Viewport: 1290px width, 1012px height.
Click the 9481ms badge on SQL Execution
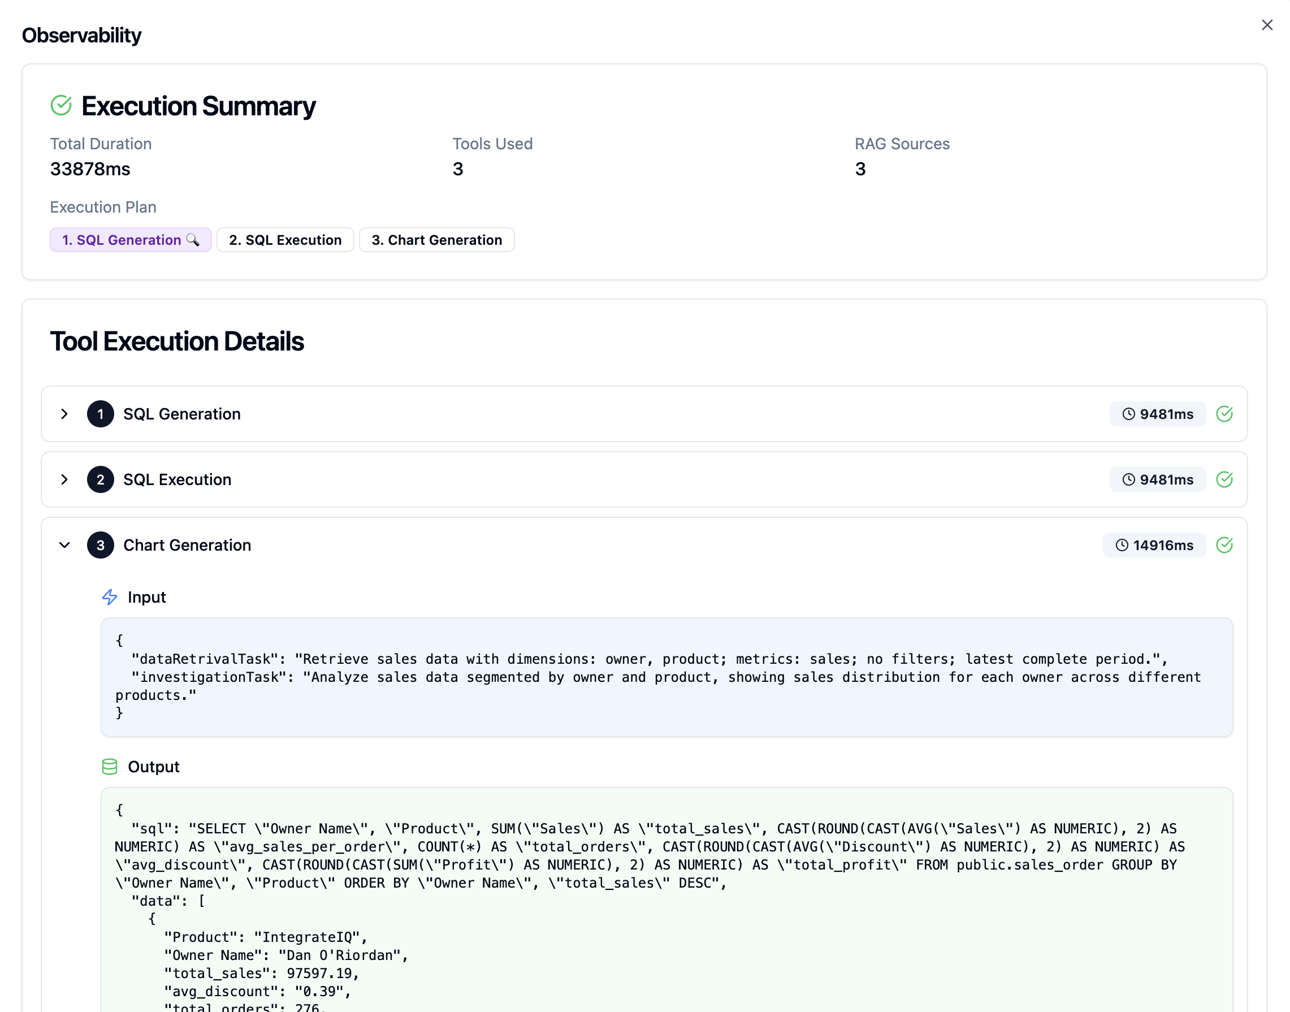[x=1157, y=479]
